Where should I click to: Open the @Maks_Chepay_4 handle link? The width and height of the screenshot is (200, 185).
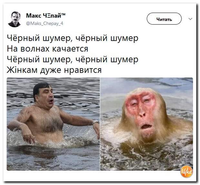pos(45,24)
